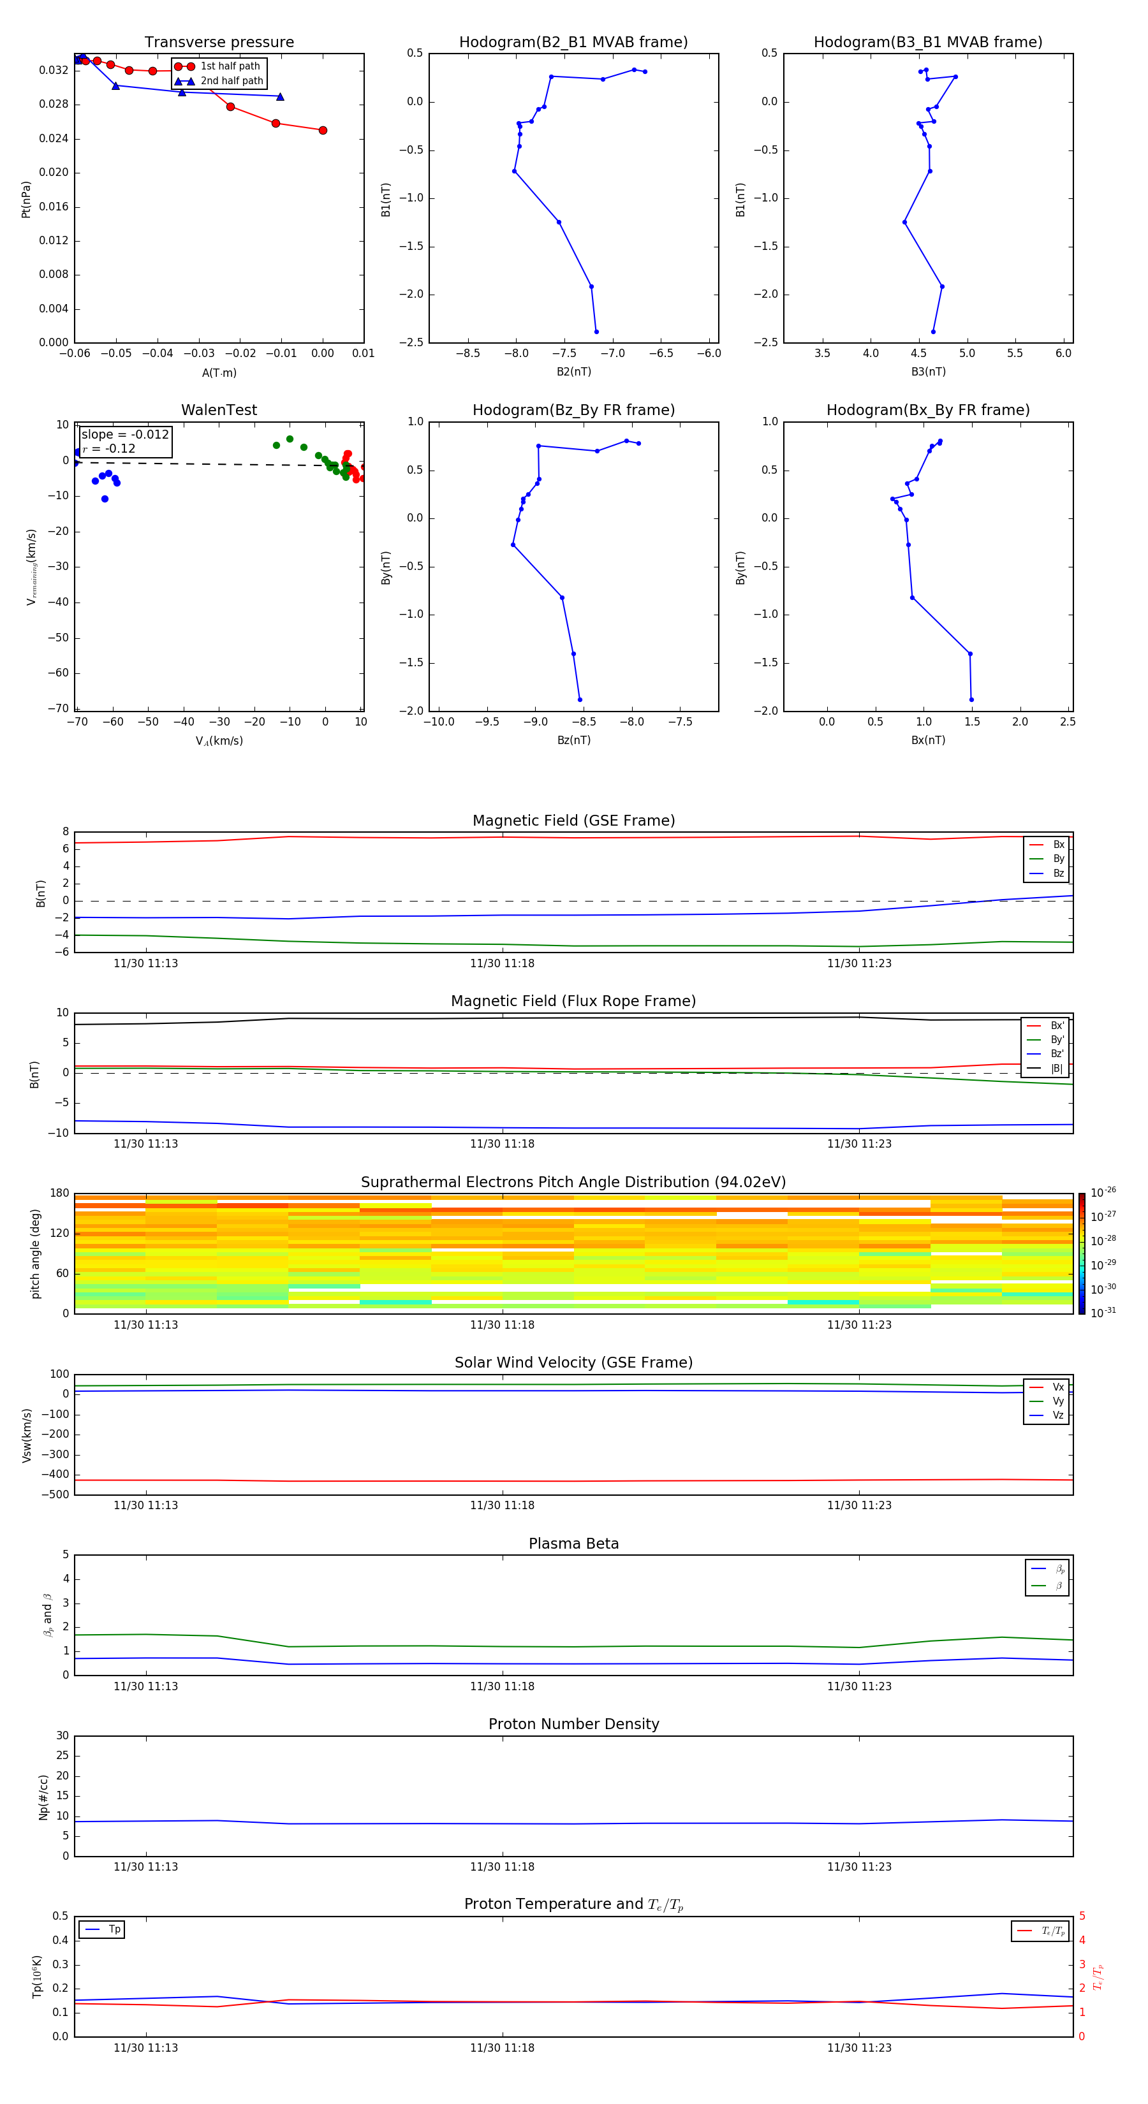Click the lowest point in Bx_By hodogram
The width and height of the screenshot is (1148, 2104).
tap(971, 699)
